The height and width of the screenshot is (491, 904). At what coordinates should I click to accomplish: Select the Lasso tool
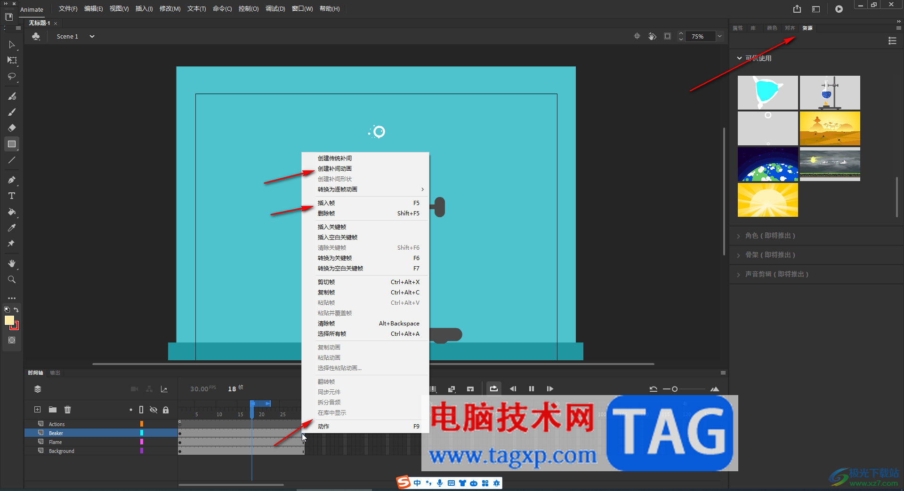[12, 76]
